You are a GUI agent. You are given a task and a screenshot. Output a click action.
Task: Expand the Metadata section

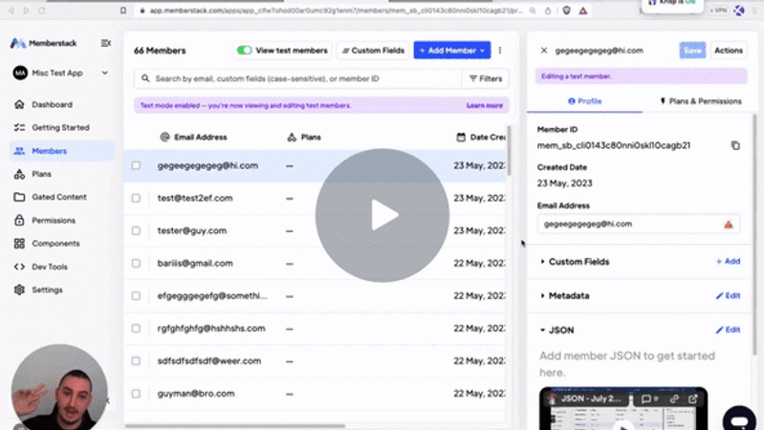(x=565, y=295)
